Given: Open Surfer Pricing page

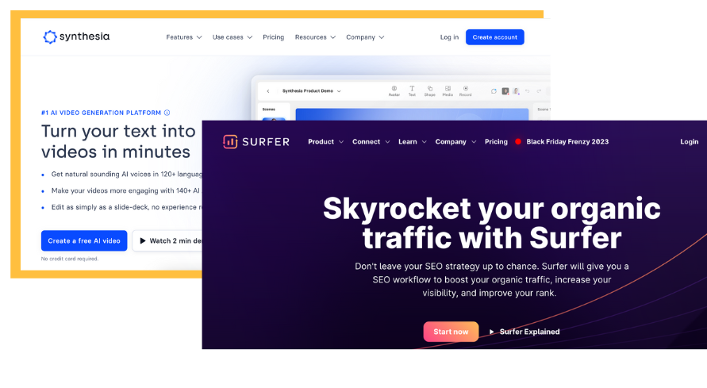Looking at the screenshot, I should click(x=496, y=141).
